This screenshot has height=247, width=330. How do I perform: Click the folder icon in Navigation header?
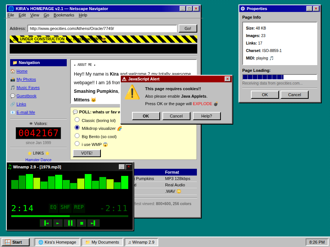[x=15, y=62]
